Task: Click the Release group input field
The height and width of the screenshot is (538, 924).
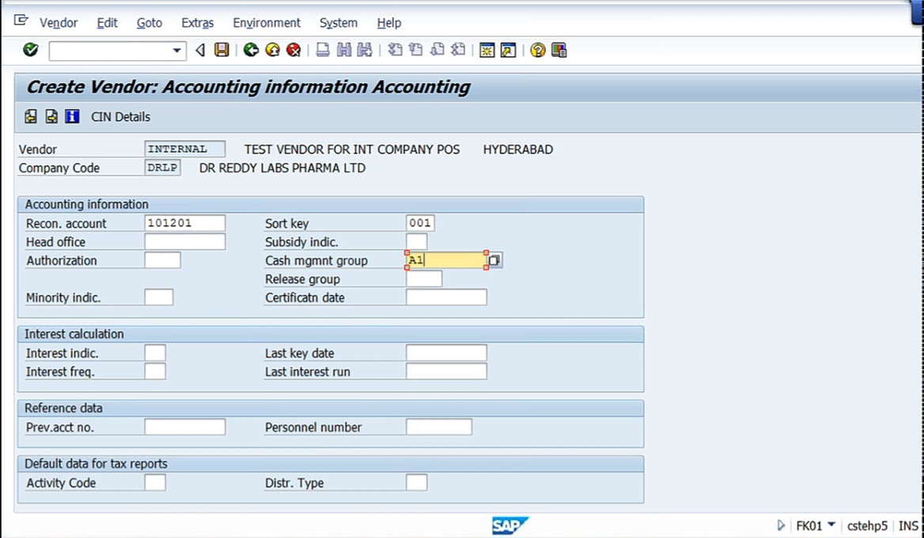Action: coord(424,279)
